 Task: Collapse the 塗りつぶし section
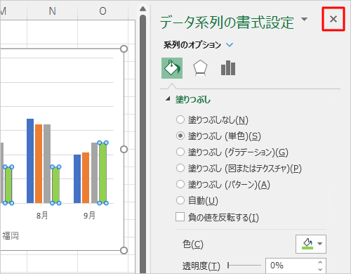point(168,99)
